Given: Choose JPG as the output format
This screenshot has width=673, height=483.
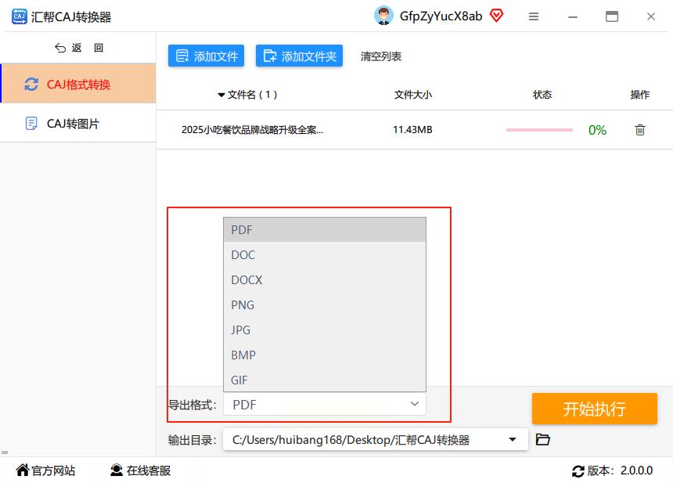Looking at the screenshot, I should 240,330.
